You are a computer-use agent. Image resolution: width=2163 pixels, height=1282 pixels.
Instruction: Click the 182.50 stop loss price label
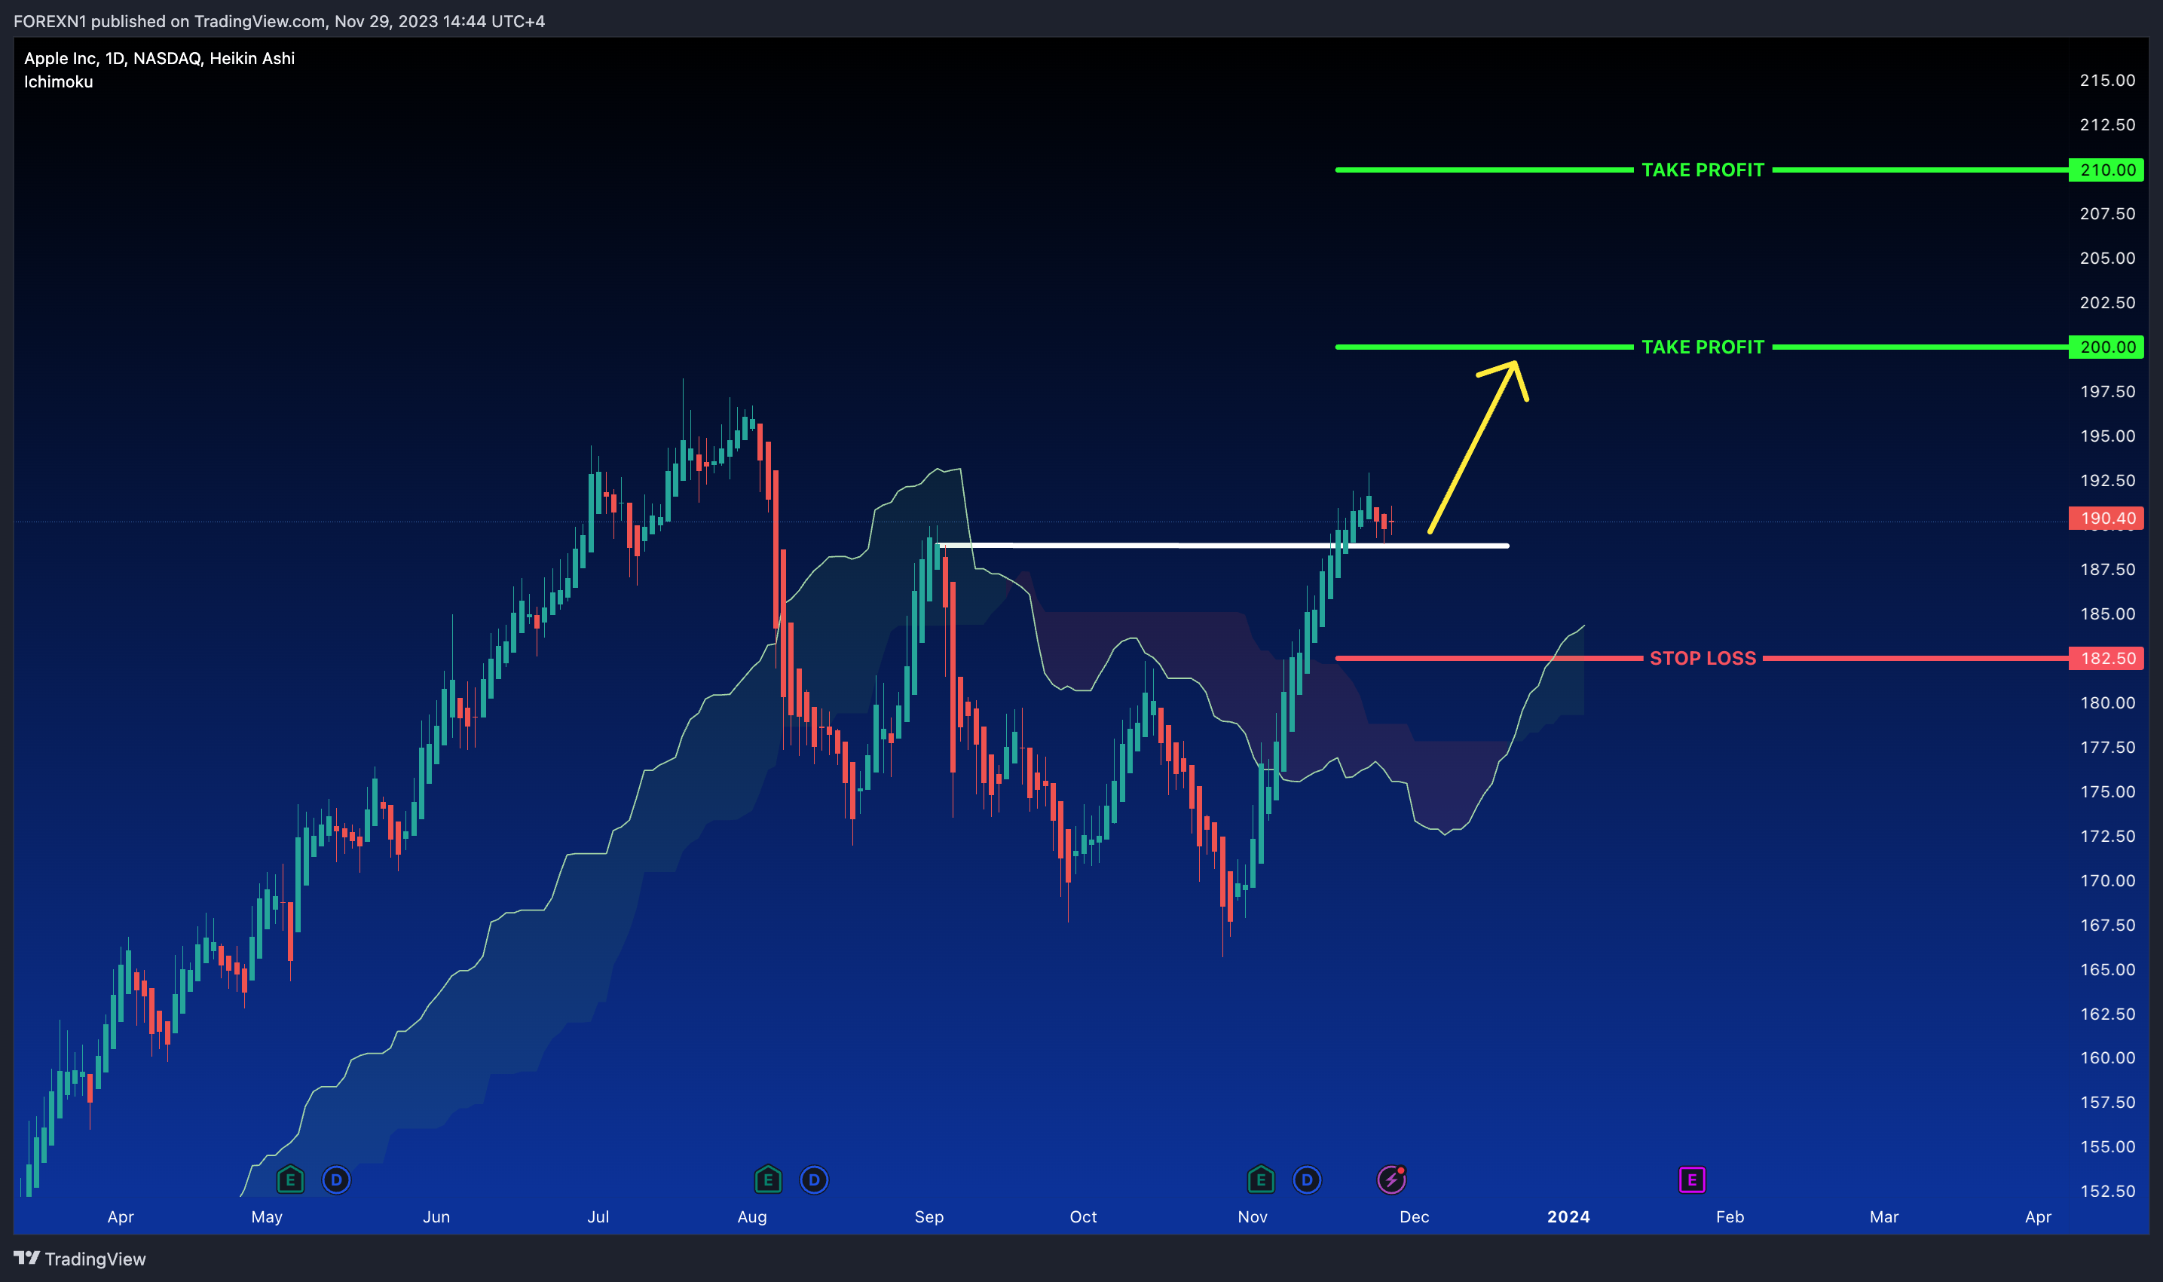[2106, 658]
